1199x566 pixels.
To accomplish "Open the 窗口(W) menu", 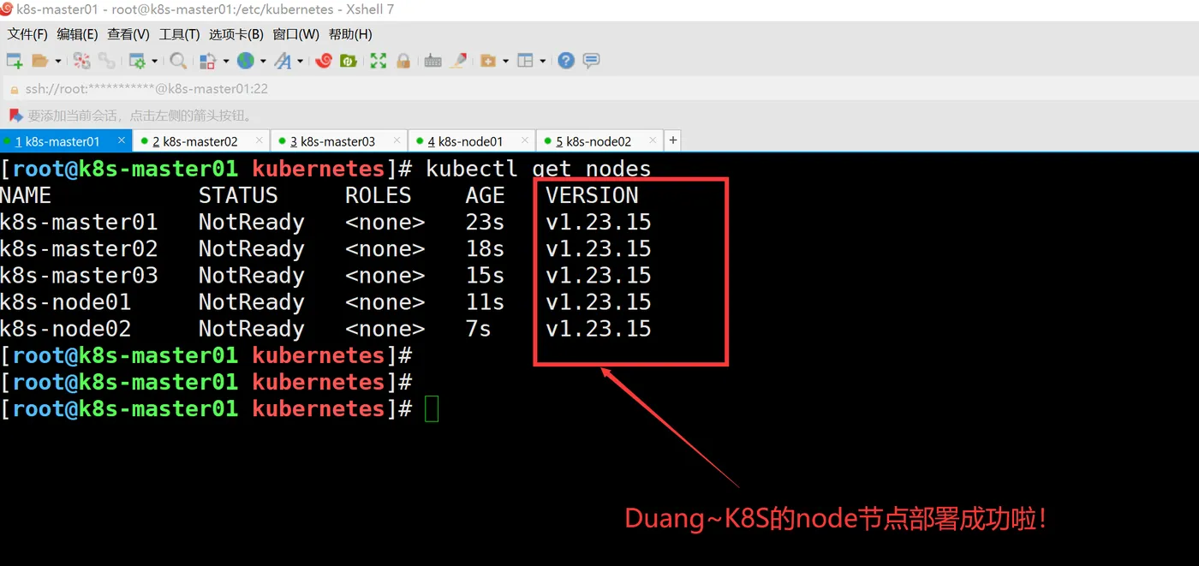I will click(x=296, y=34).
